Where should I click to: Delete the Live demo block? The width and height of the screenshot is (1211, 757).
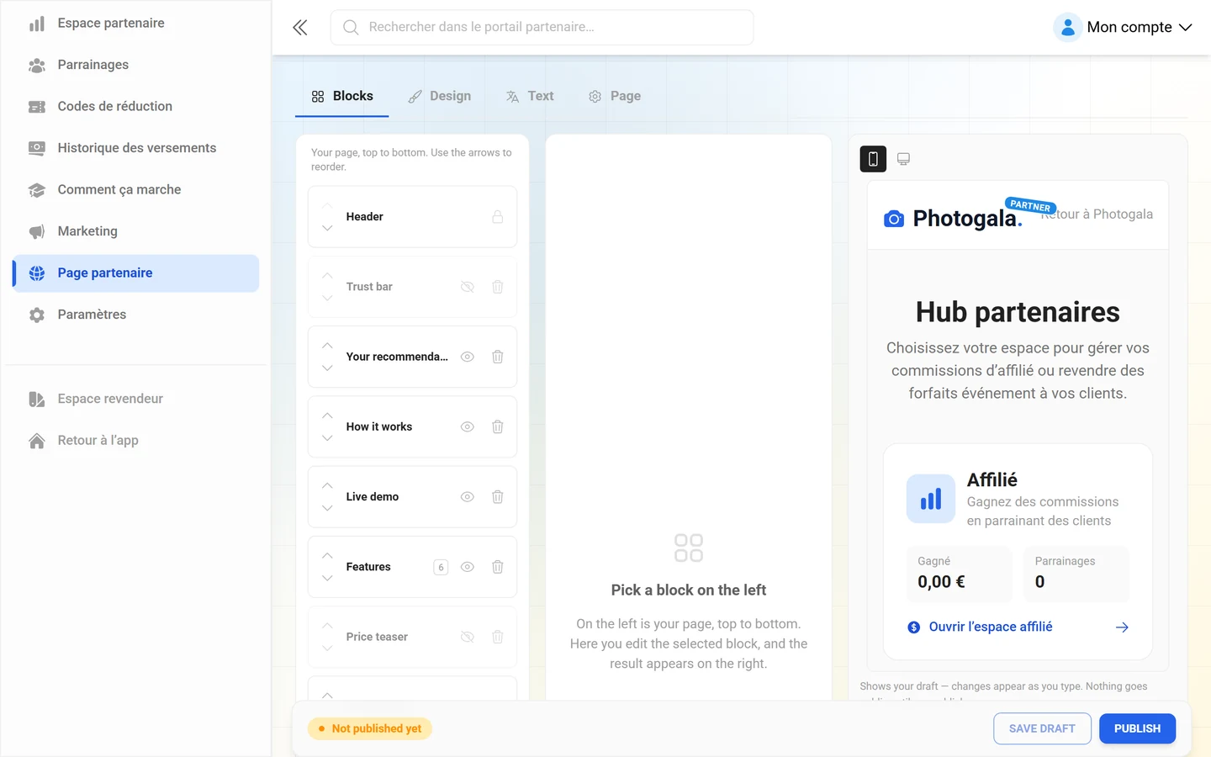[x=498, y=497]
